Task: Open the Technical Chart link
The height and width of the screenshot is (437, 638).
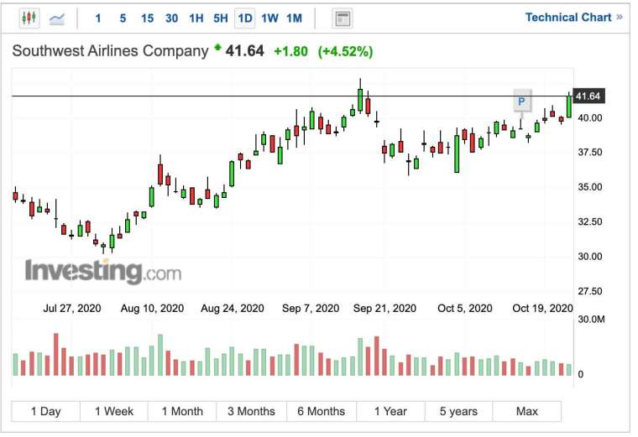Action: pyautogui.click(x=573, y=18)
